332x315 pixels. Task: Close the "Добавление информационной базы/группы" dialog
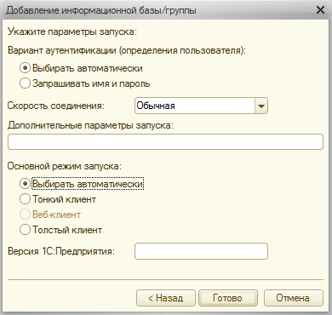320,10
